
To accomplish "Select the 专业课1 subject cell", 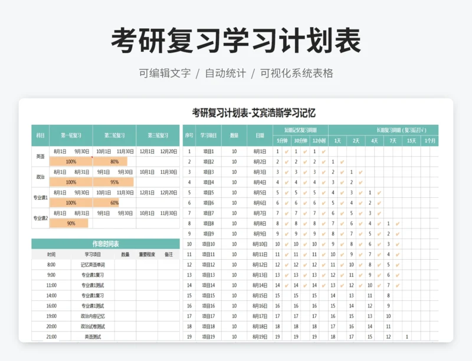I will (x=40, y=197).
